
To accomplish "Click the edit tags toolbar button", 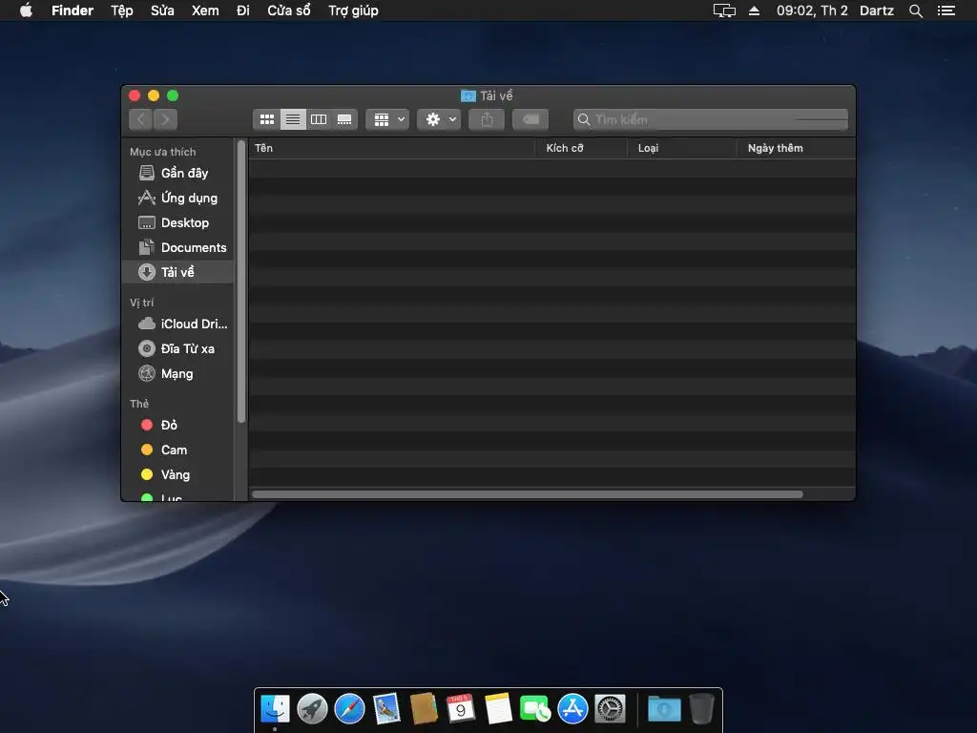I will [530, 119].
